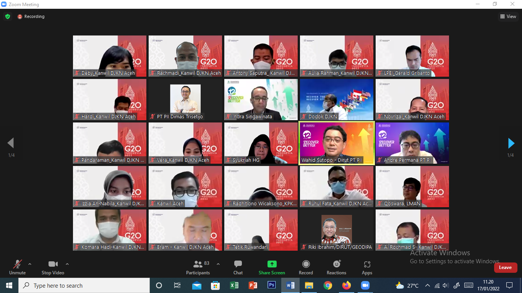Expand the arrow next to Participants
The height and width of the screenshot is (293, 522).
tap(218, 264)
